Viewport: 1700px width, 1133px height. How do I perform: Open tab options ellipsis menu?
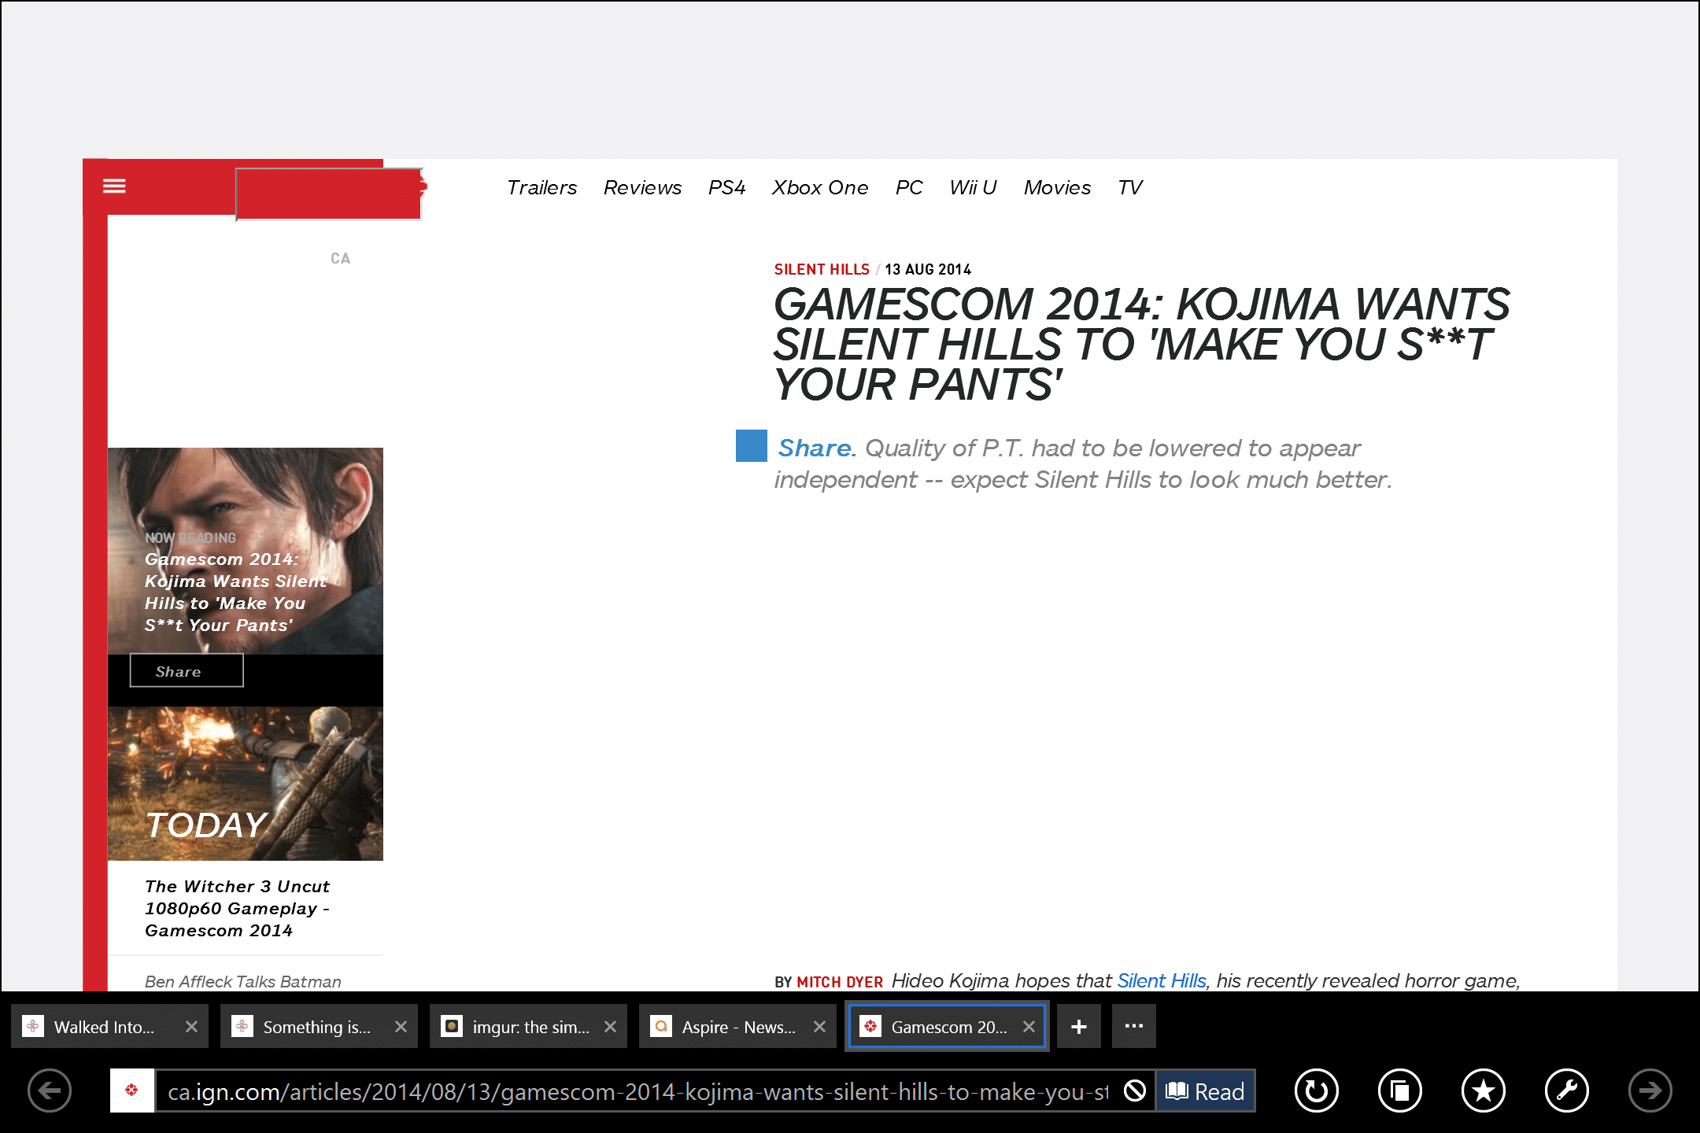click(1133, 1026)
